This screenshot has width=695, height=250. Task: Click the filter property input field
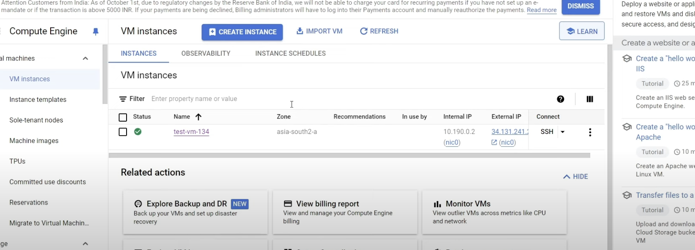(215, 99)
